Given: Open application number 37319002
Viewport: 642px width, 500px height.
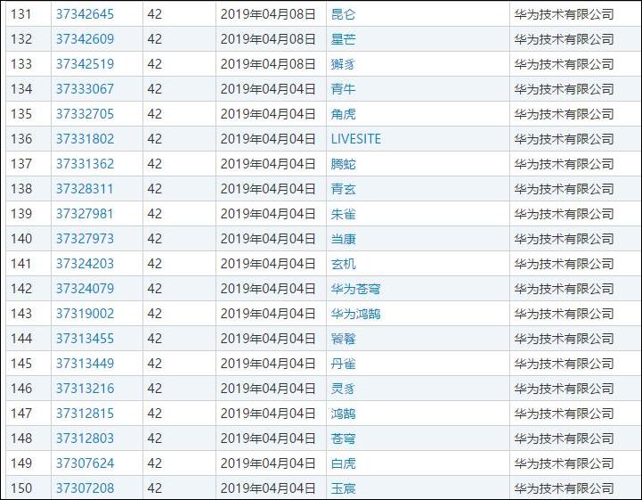Looking at the screenshot, I should tap(85, 314).
